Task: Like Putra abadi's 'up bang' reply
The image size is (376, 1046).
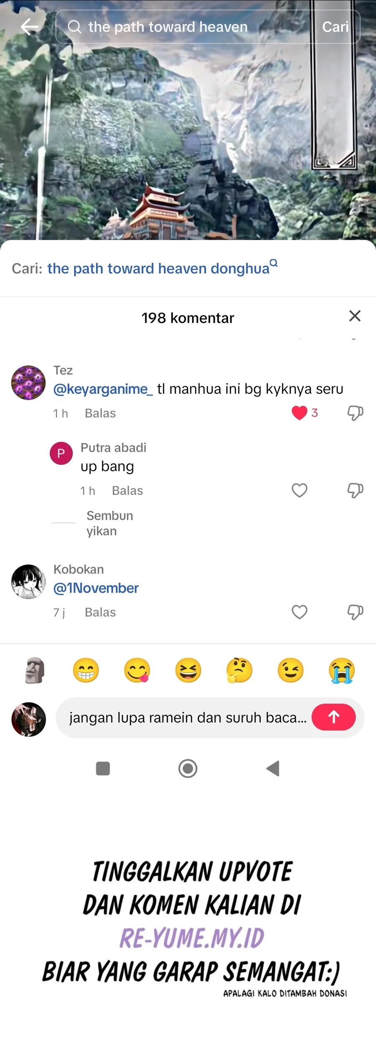Action: click(300, 490)
